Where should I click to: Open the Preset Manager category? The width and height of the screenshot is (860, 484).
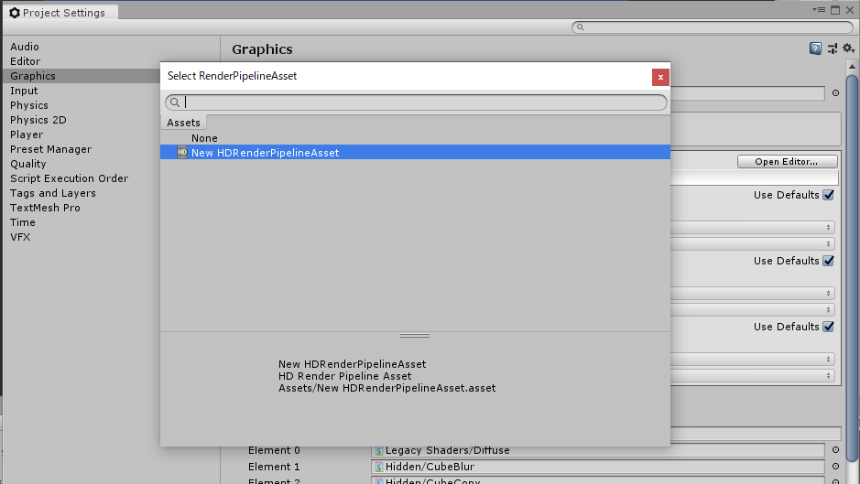[51, 149]
